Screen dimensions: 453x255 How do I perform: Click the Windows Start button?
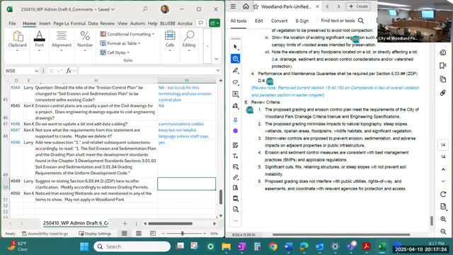pyautogui.click(x=84, y=246)
